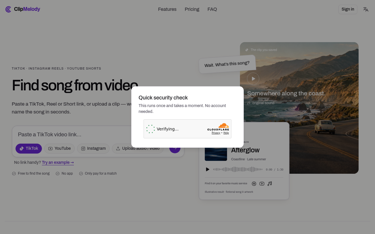Click the 'Quick security check' title
The width and height of the screenshot is (375, 234).
tap(163, 98)
